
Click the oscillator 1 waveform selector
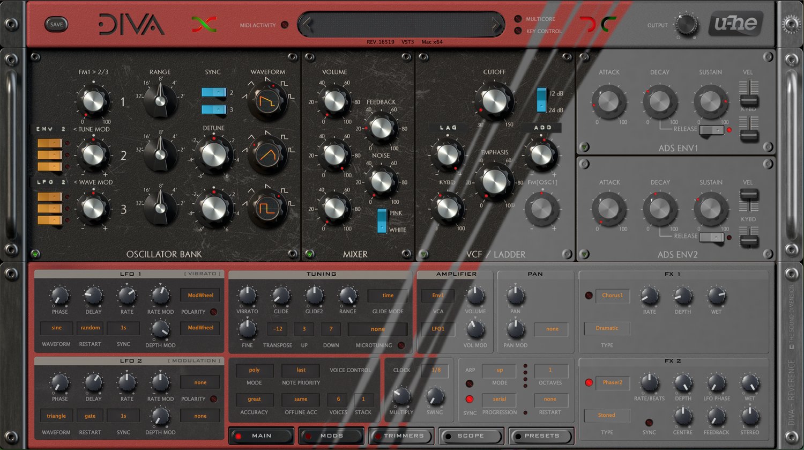[x=267, y=100]
